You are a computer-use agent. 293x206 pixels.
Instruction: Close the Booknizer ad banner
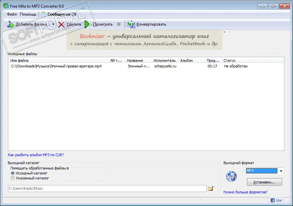[224, 32]
